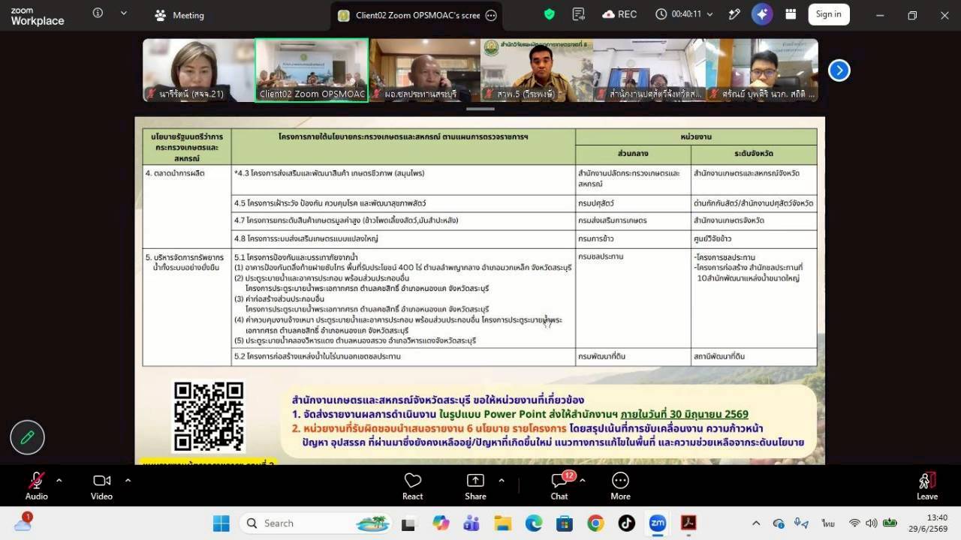Viewport: 961px width, 540px height.
Task: Toggle the Video camera on
Action: click(101, 485)
